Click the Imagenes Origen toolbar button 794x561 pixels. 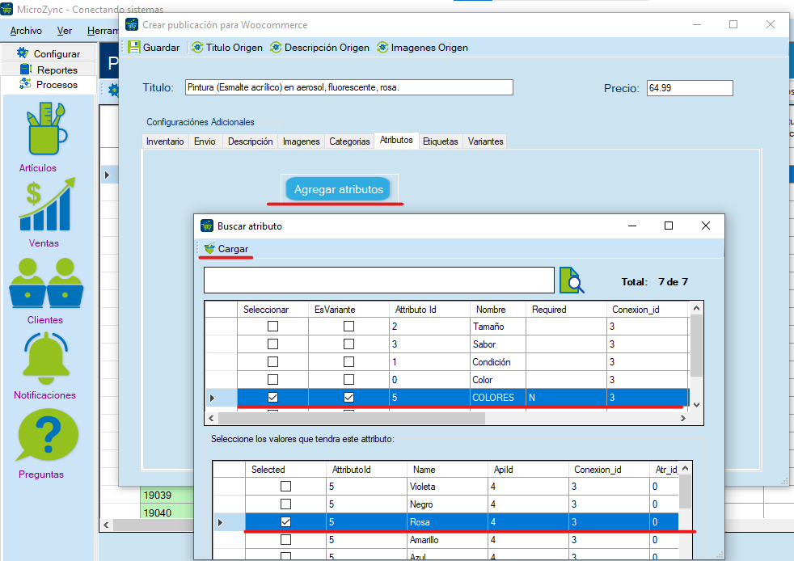point(422,48)
